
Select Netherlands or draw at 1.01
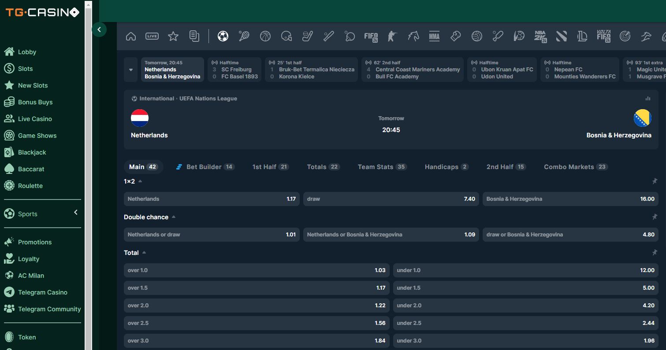point(212,235)
